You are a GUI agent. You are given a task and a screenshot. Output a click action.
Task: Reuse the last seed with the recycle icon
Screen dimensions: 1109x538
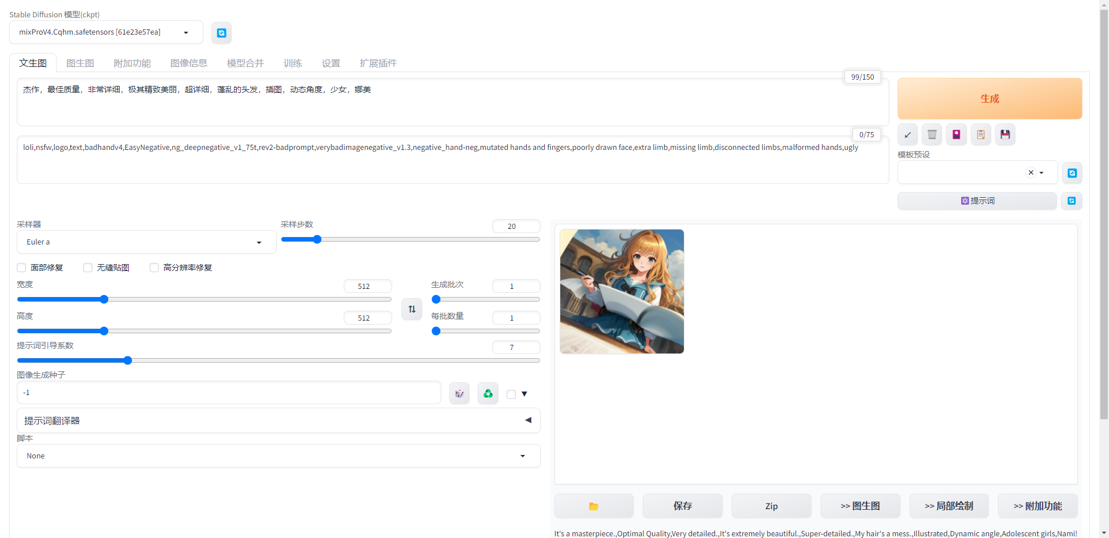(x=488, y=393)
